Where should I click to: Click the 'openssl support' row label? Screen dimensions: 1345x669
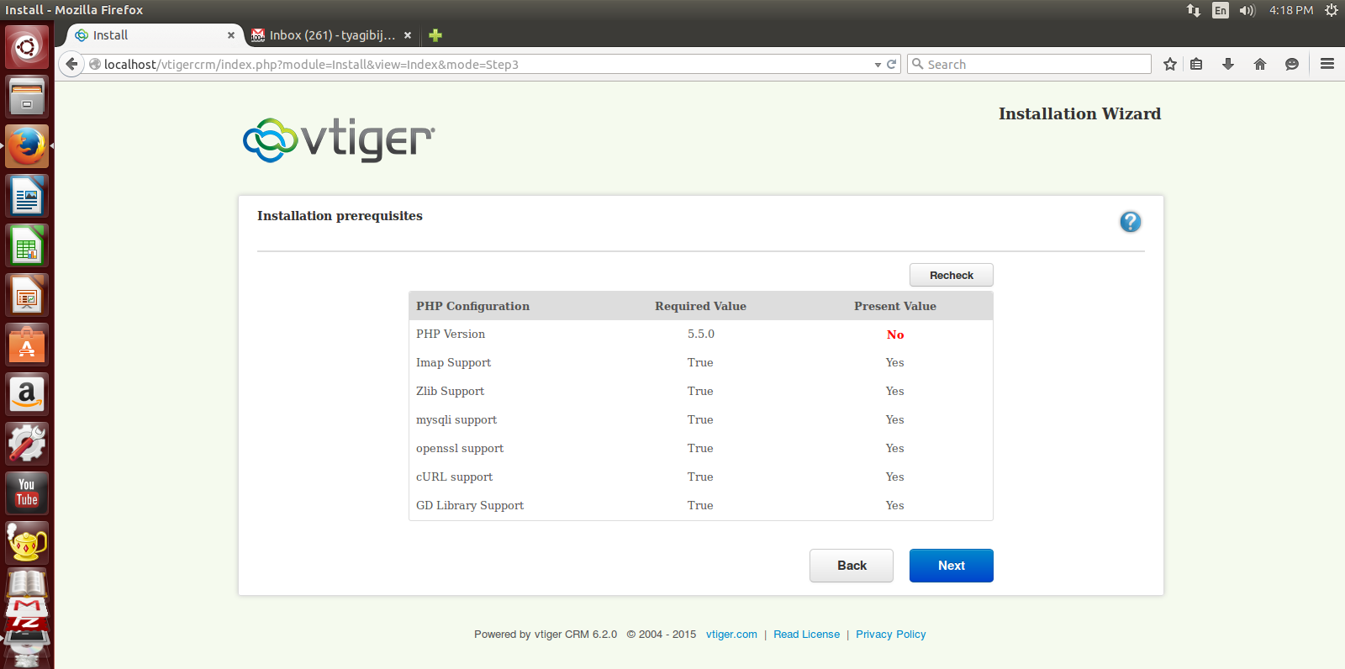click(460, 448)
